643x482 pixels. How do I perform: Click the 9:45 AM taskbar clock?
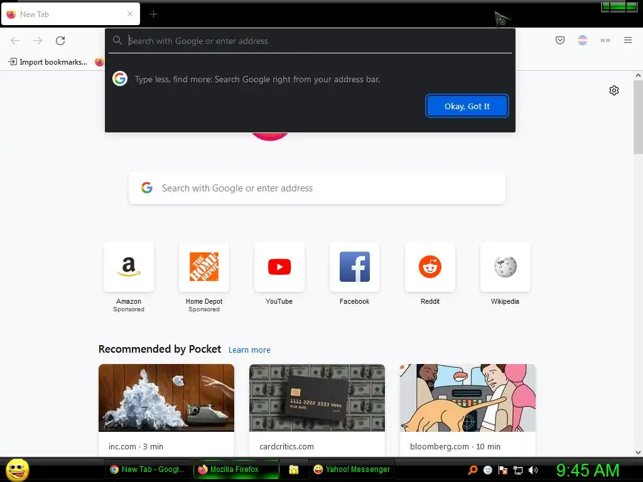tap(588, 470)
